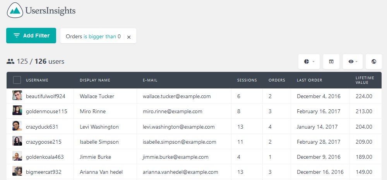Sort by the E-mail column header
The width and height of the screenshot is (387, 180).
(x=150, y=80)
